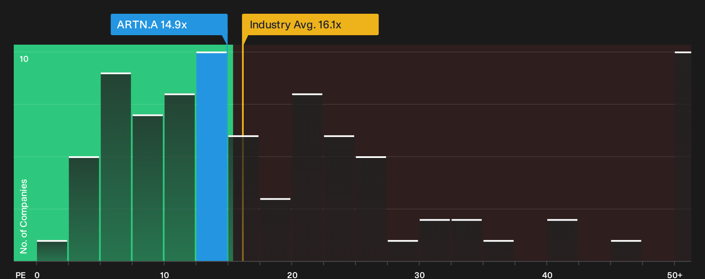This screenshot has height=279, width=705.
Task: Click the bar for PE 17.5 to 20
Action: 275,230
